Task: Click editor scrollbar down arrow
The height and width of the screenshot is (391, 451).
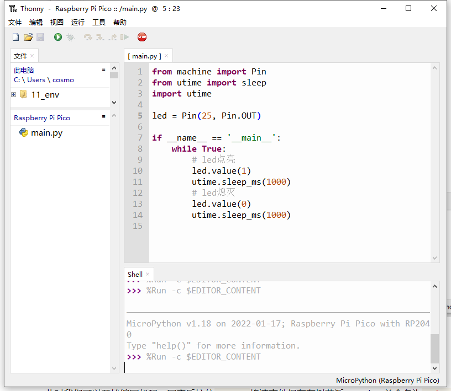Action: 434,258
